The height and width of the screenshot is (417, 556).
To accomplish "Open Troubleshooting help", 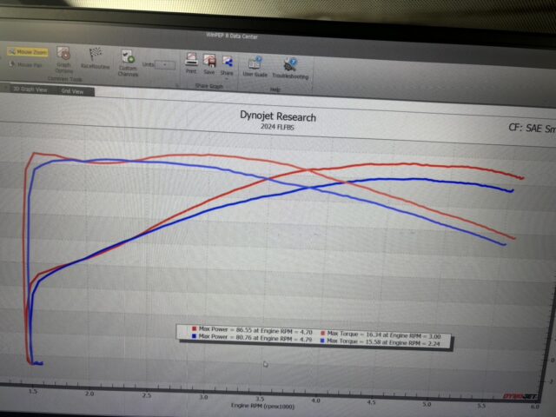I will tap(289, 67).
